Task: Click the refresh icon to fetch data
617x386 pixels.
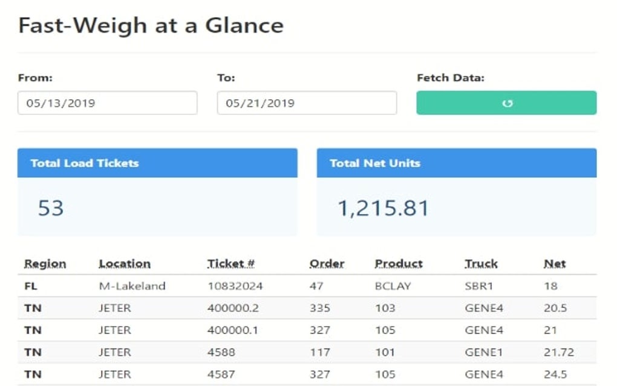Action: pos(506,102)
